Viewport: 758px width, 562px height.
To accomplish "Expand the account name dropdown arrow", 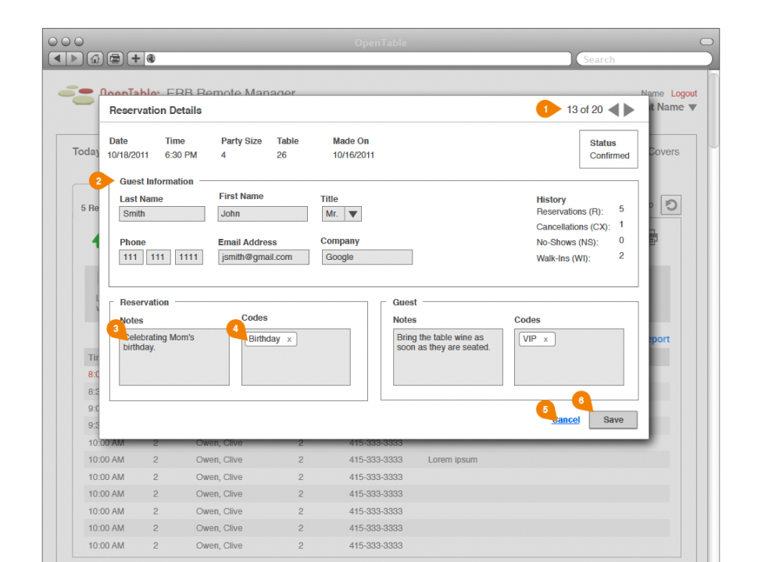I will click(x=692, y=108).
